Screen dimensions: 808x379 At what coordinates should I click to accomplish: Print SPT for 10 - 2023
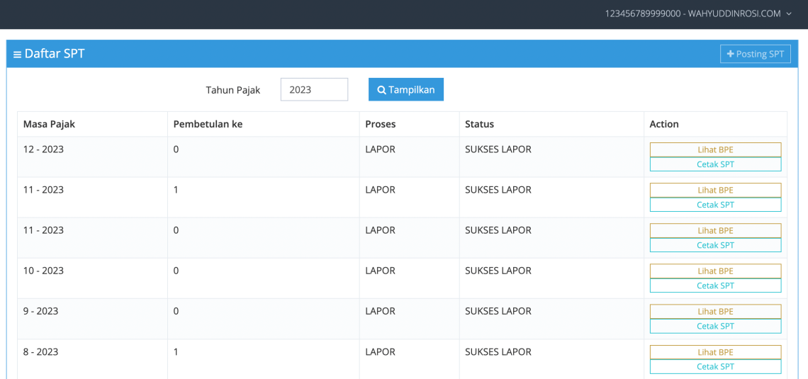click(x=715, y=285)
